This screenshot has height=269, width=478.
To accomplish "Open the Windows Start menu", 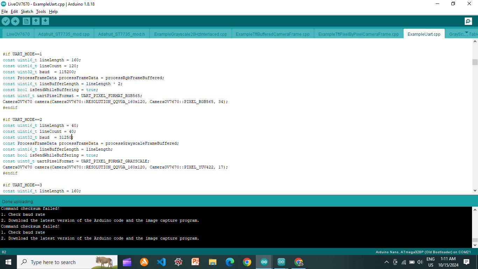I will click(x=8, y=262).
